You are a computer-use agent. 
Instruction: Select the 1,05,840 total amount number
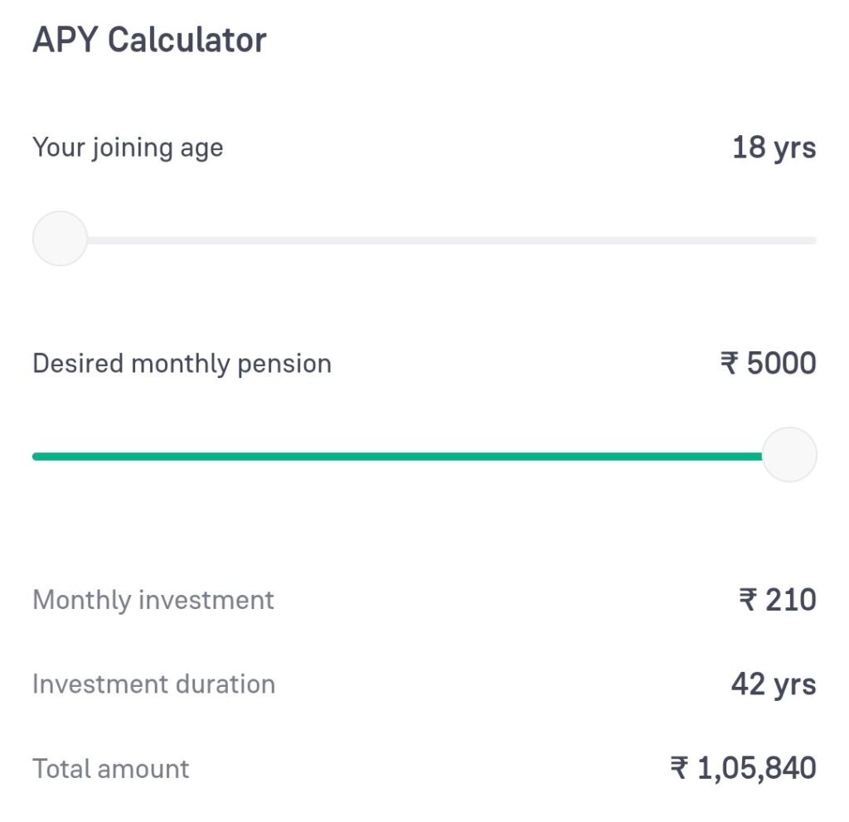pos(756,768)
